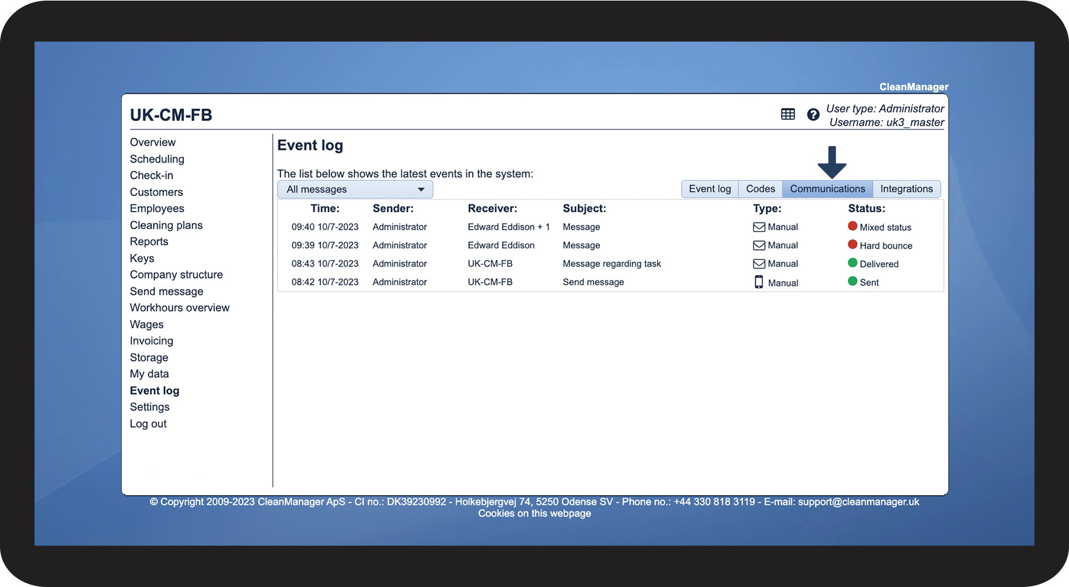Click Send message subject in log row
This screenshot has height=587, width=1069.
[x=593, y=282]
